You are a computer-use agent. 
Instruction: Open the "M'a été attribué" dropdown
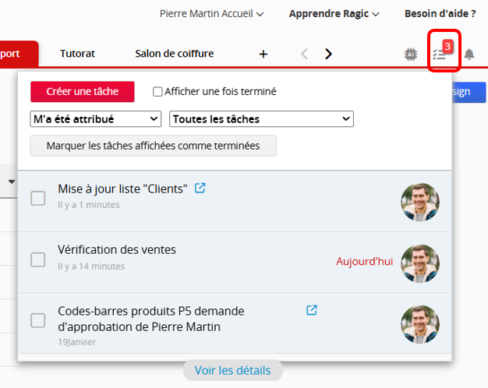96,119
